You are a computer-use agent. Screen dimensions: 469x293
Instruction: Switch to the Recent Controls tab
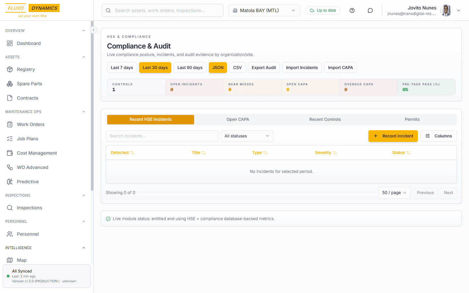tap(325, 119)
